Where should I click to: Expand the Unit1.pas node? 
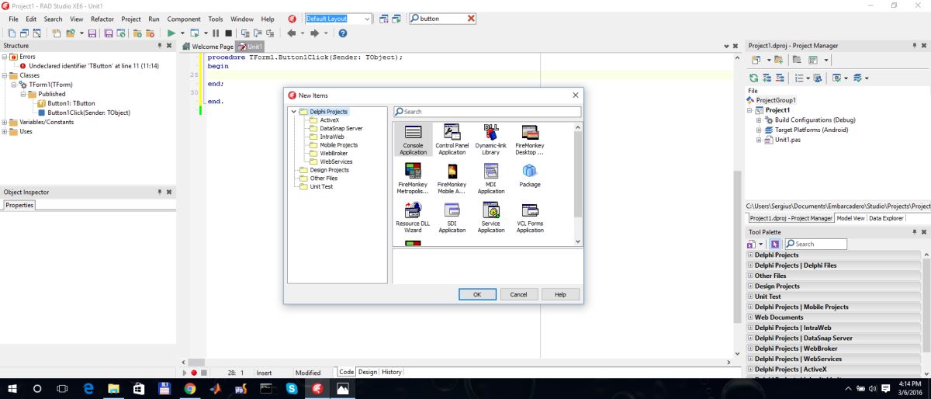(759, 141)
